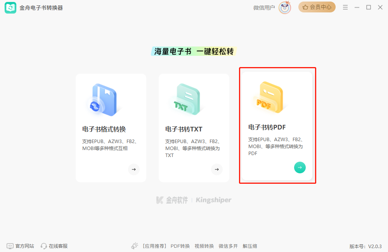This screenshot has height=252, width=388.
Task: Open the hamburger main menu
Action: (x=345, y=7)
